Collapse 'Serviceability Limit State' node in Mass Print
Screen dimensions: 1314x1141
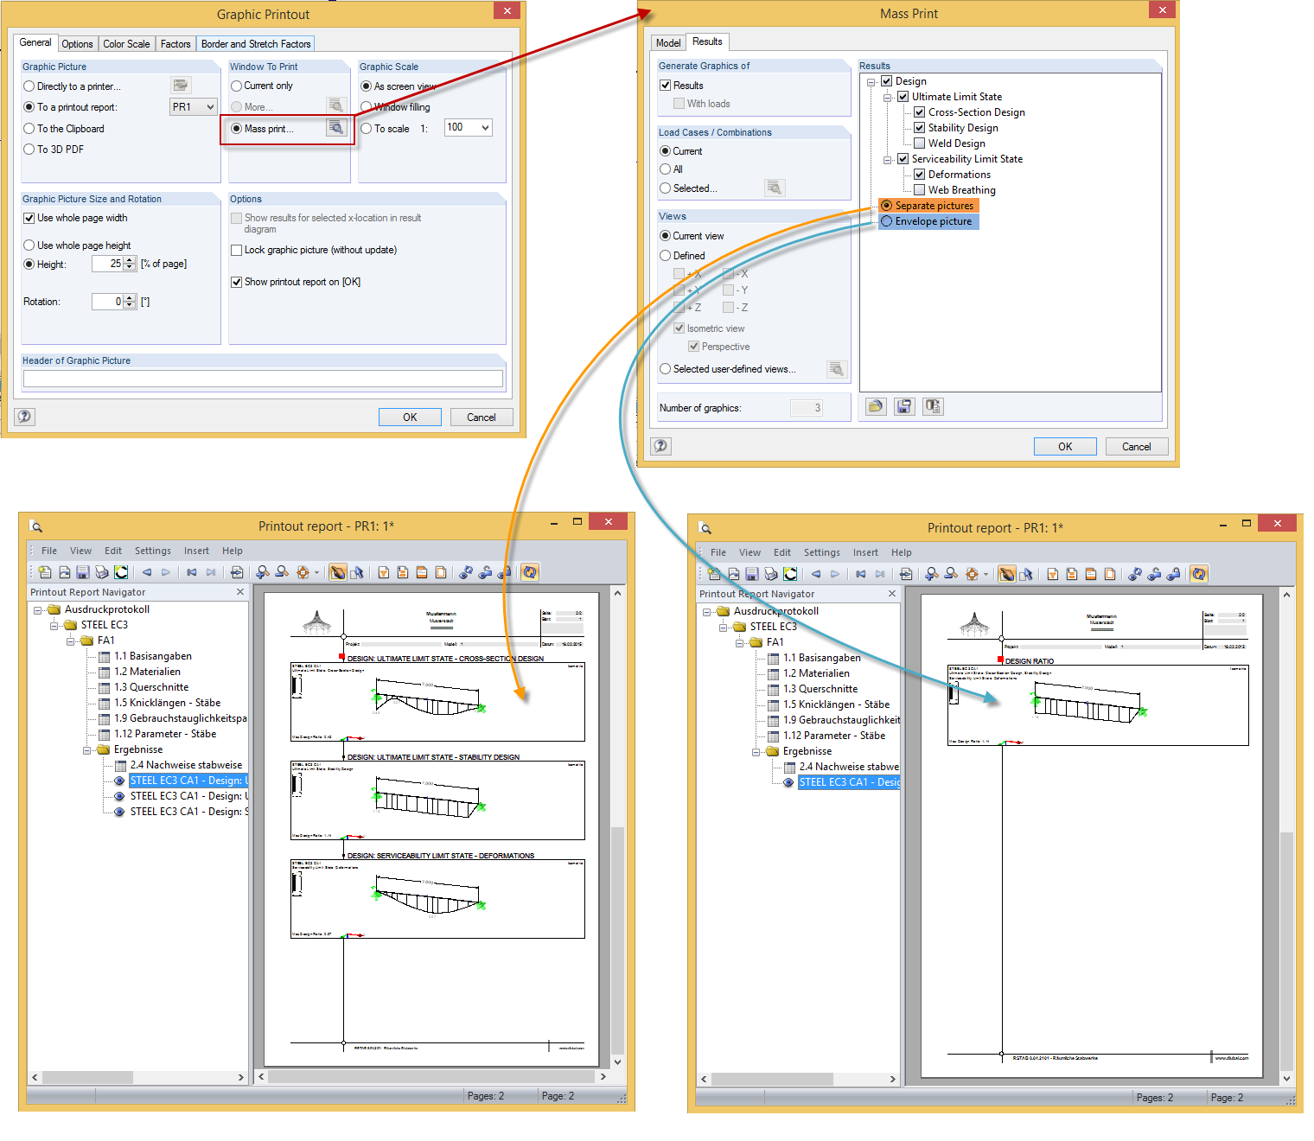coord(887,160)
